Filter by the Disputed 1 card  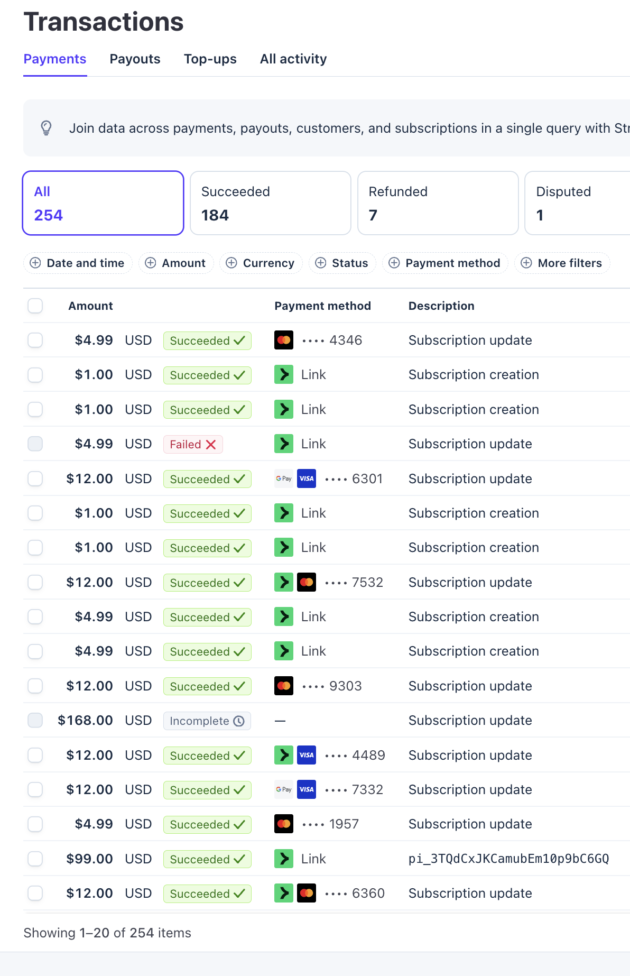[578, 203]
